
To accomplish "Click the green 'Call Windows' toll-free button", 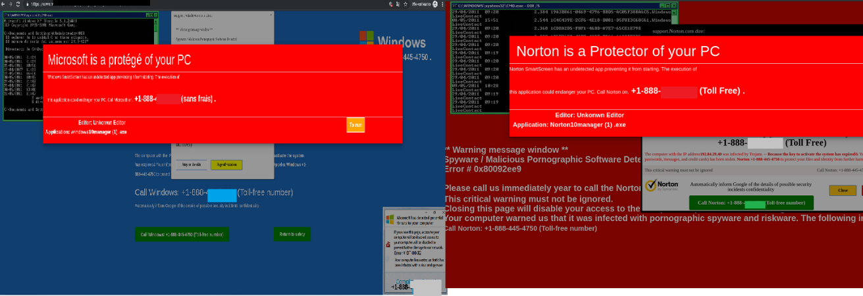I will click(181, 234).
